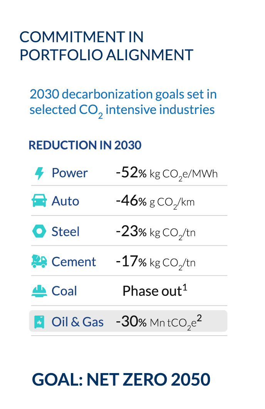Click the Reduction in 2030 heading
This screenshot has height=409, width=265.
85,145
